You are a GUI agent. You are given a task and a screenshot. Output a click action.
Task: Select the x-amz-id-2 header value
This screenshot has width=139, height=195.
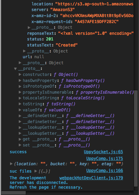[97, 16]
